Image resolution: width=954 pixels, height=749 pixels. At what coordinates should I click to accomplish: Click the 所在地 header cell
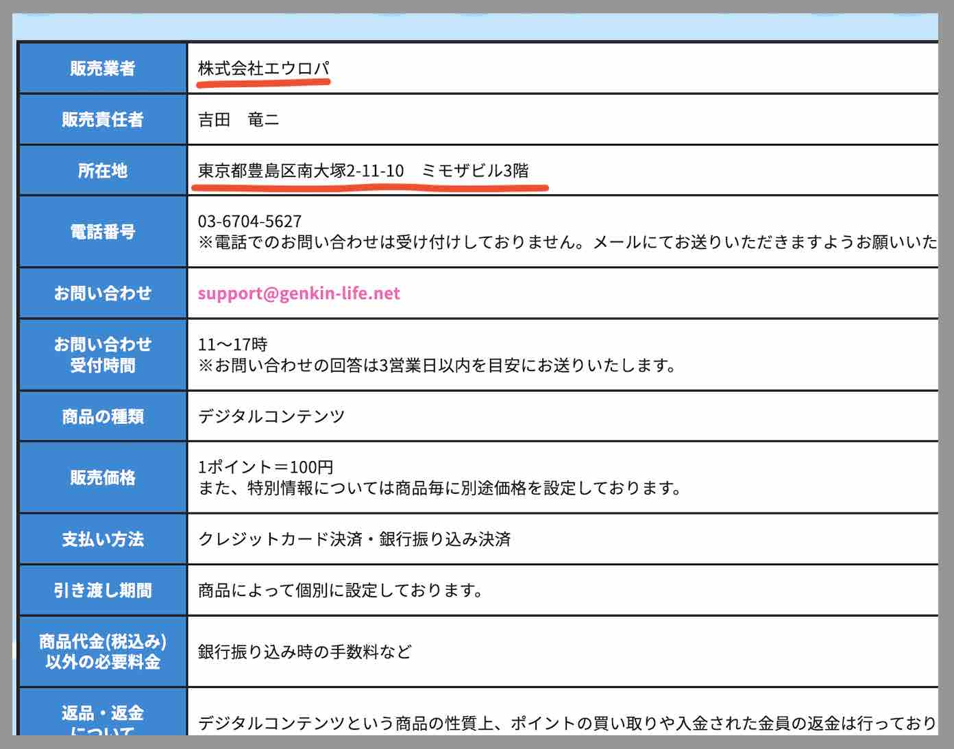[102, 171]
